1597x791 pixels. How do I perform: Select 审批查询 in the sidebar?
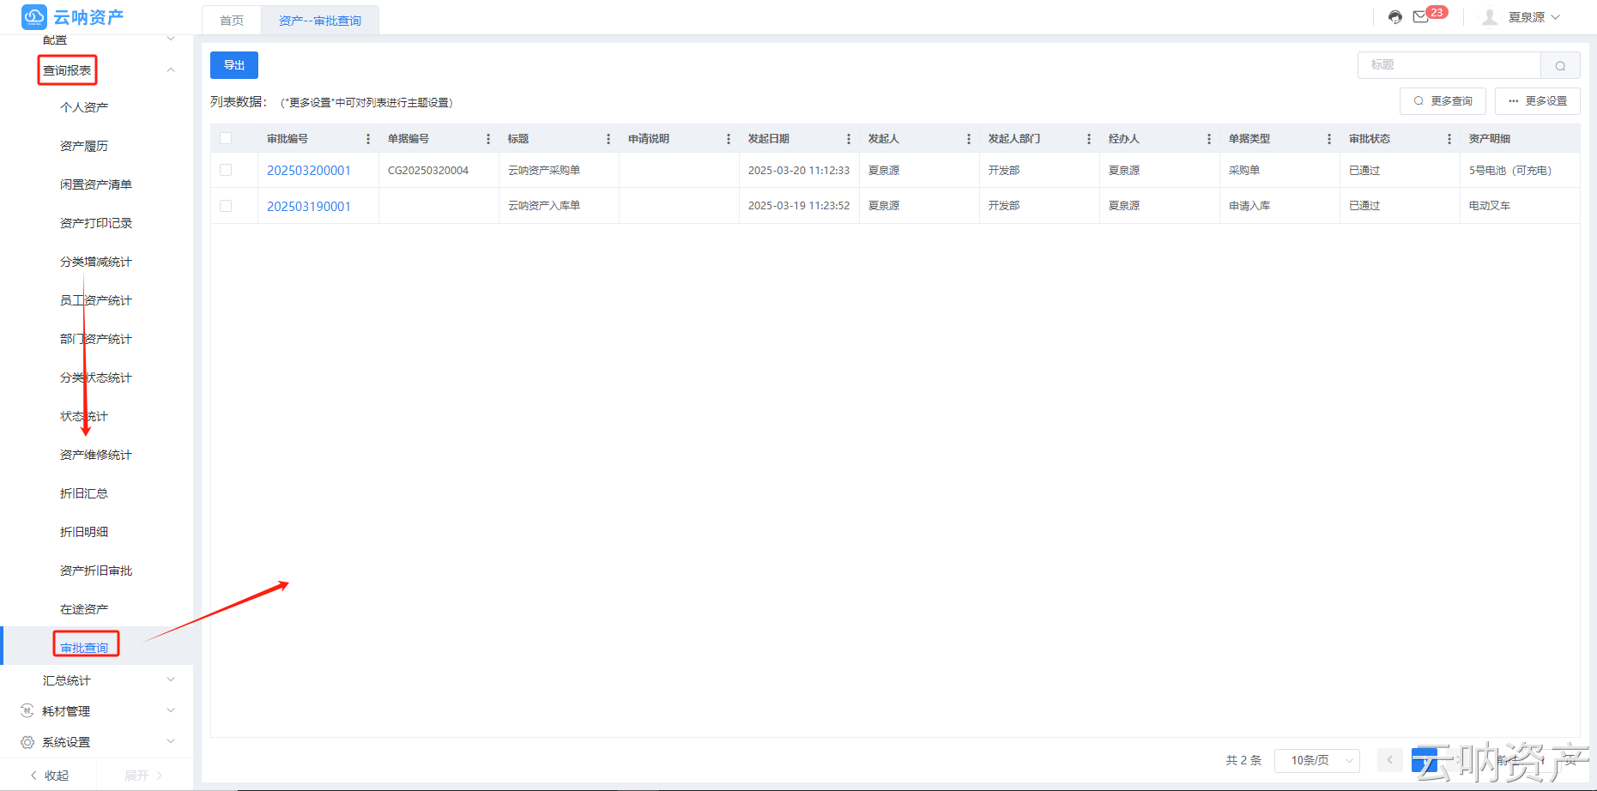pyautogui.click(x=84, y=648)
